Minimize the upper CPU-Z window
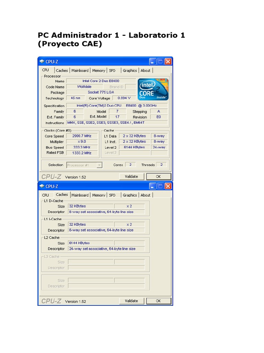This screenshot has width=264, height=353. [153, 61]
